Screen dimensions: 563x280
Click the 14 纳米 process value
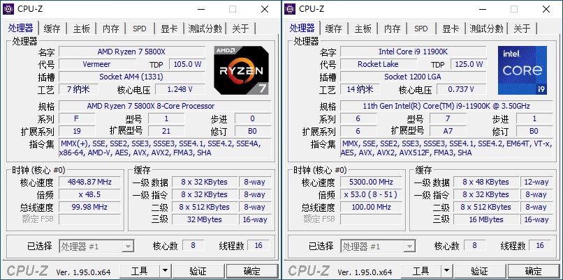(360, 89)
